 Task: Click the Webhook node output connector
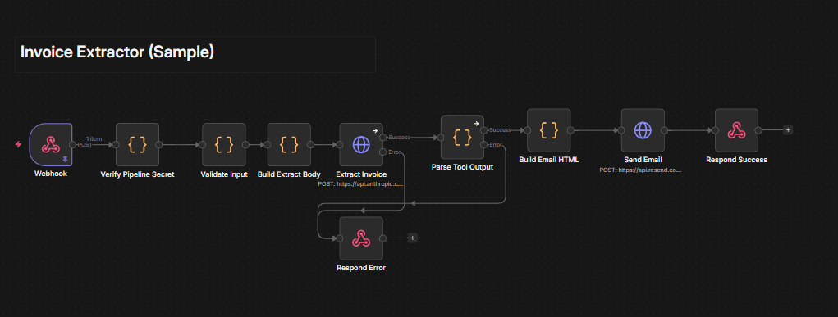pos(72,144)
